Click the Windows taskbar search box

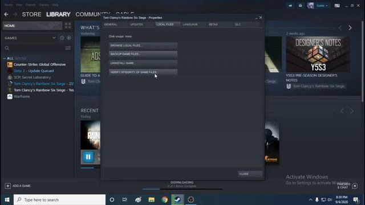[59, 200]
